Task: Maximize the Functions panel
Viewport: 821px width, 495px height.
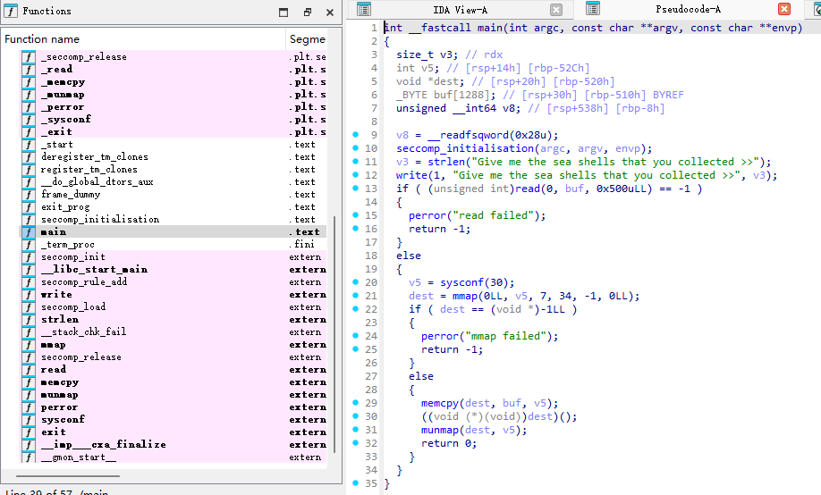Action: coord(284,13)
